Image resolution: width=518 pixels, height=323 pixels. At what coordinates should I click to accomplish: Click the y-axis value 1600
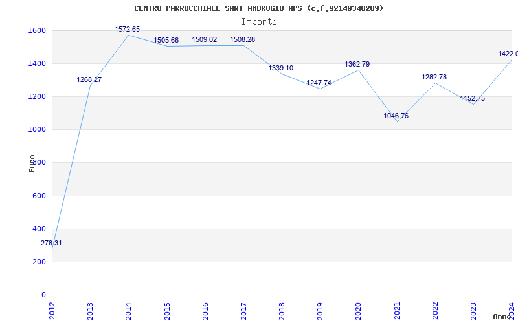[x=38, y=30]
